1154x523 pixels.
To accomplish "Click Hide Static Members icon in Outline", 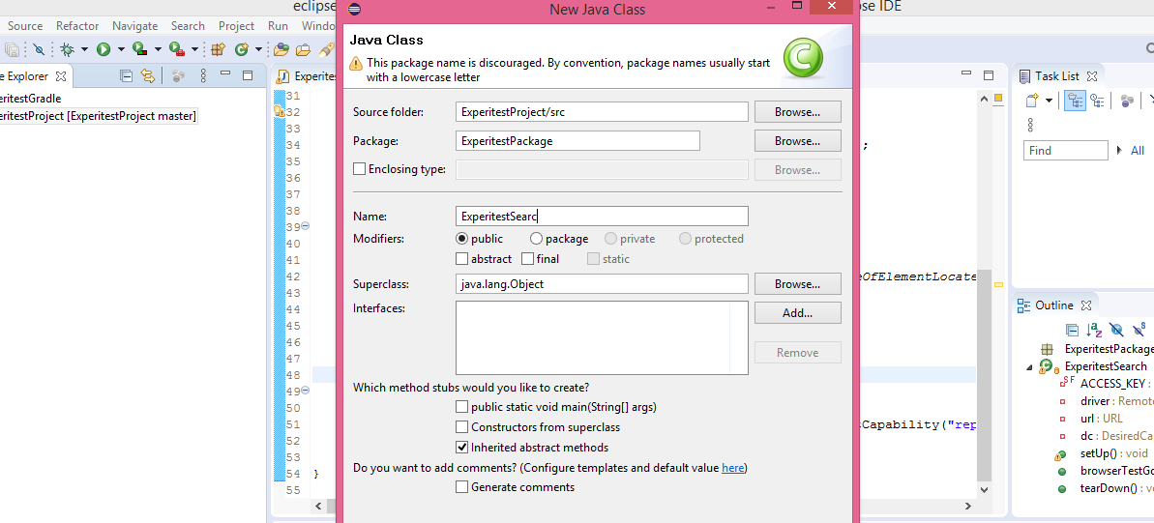I will [x=1139, y=329].
